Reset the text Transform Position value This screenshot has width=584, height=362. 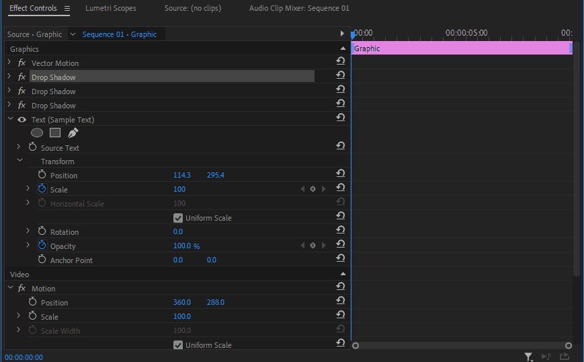click(x=341, y=174)
